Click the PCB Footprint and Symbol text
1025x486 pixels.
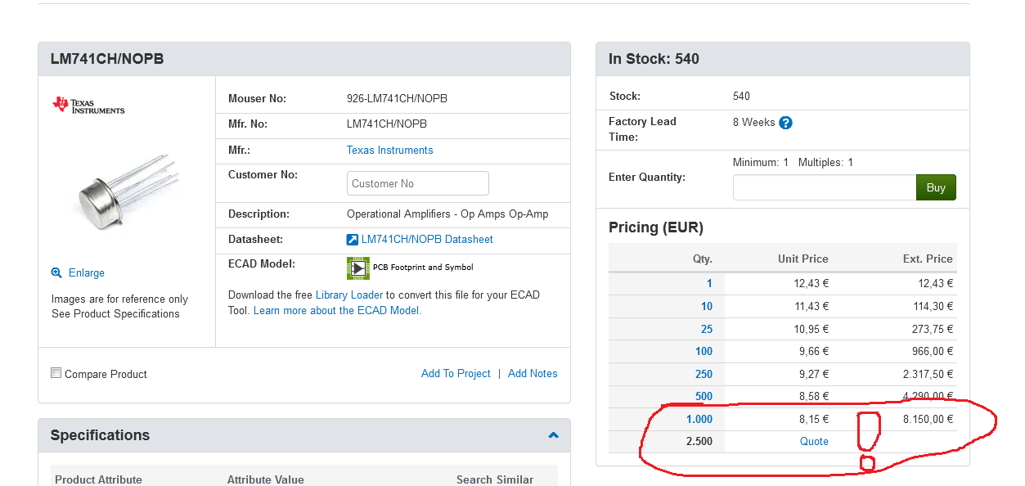423,268
